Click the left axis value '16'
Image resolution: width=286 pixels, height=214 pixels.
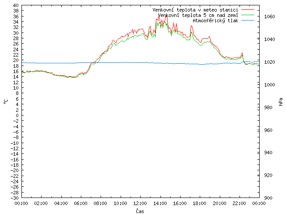(x=16, y=71)
